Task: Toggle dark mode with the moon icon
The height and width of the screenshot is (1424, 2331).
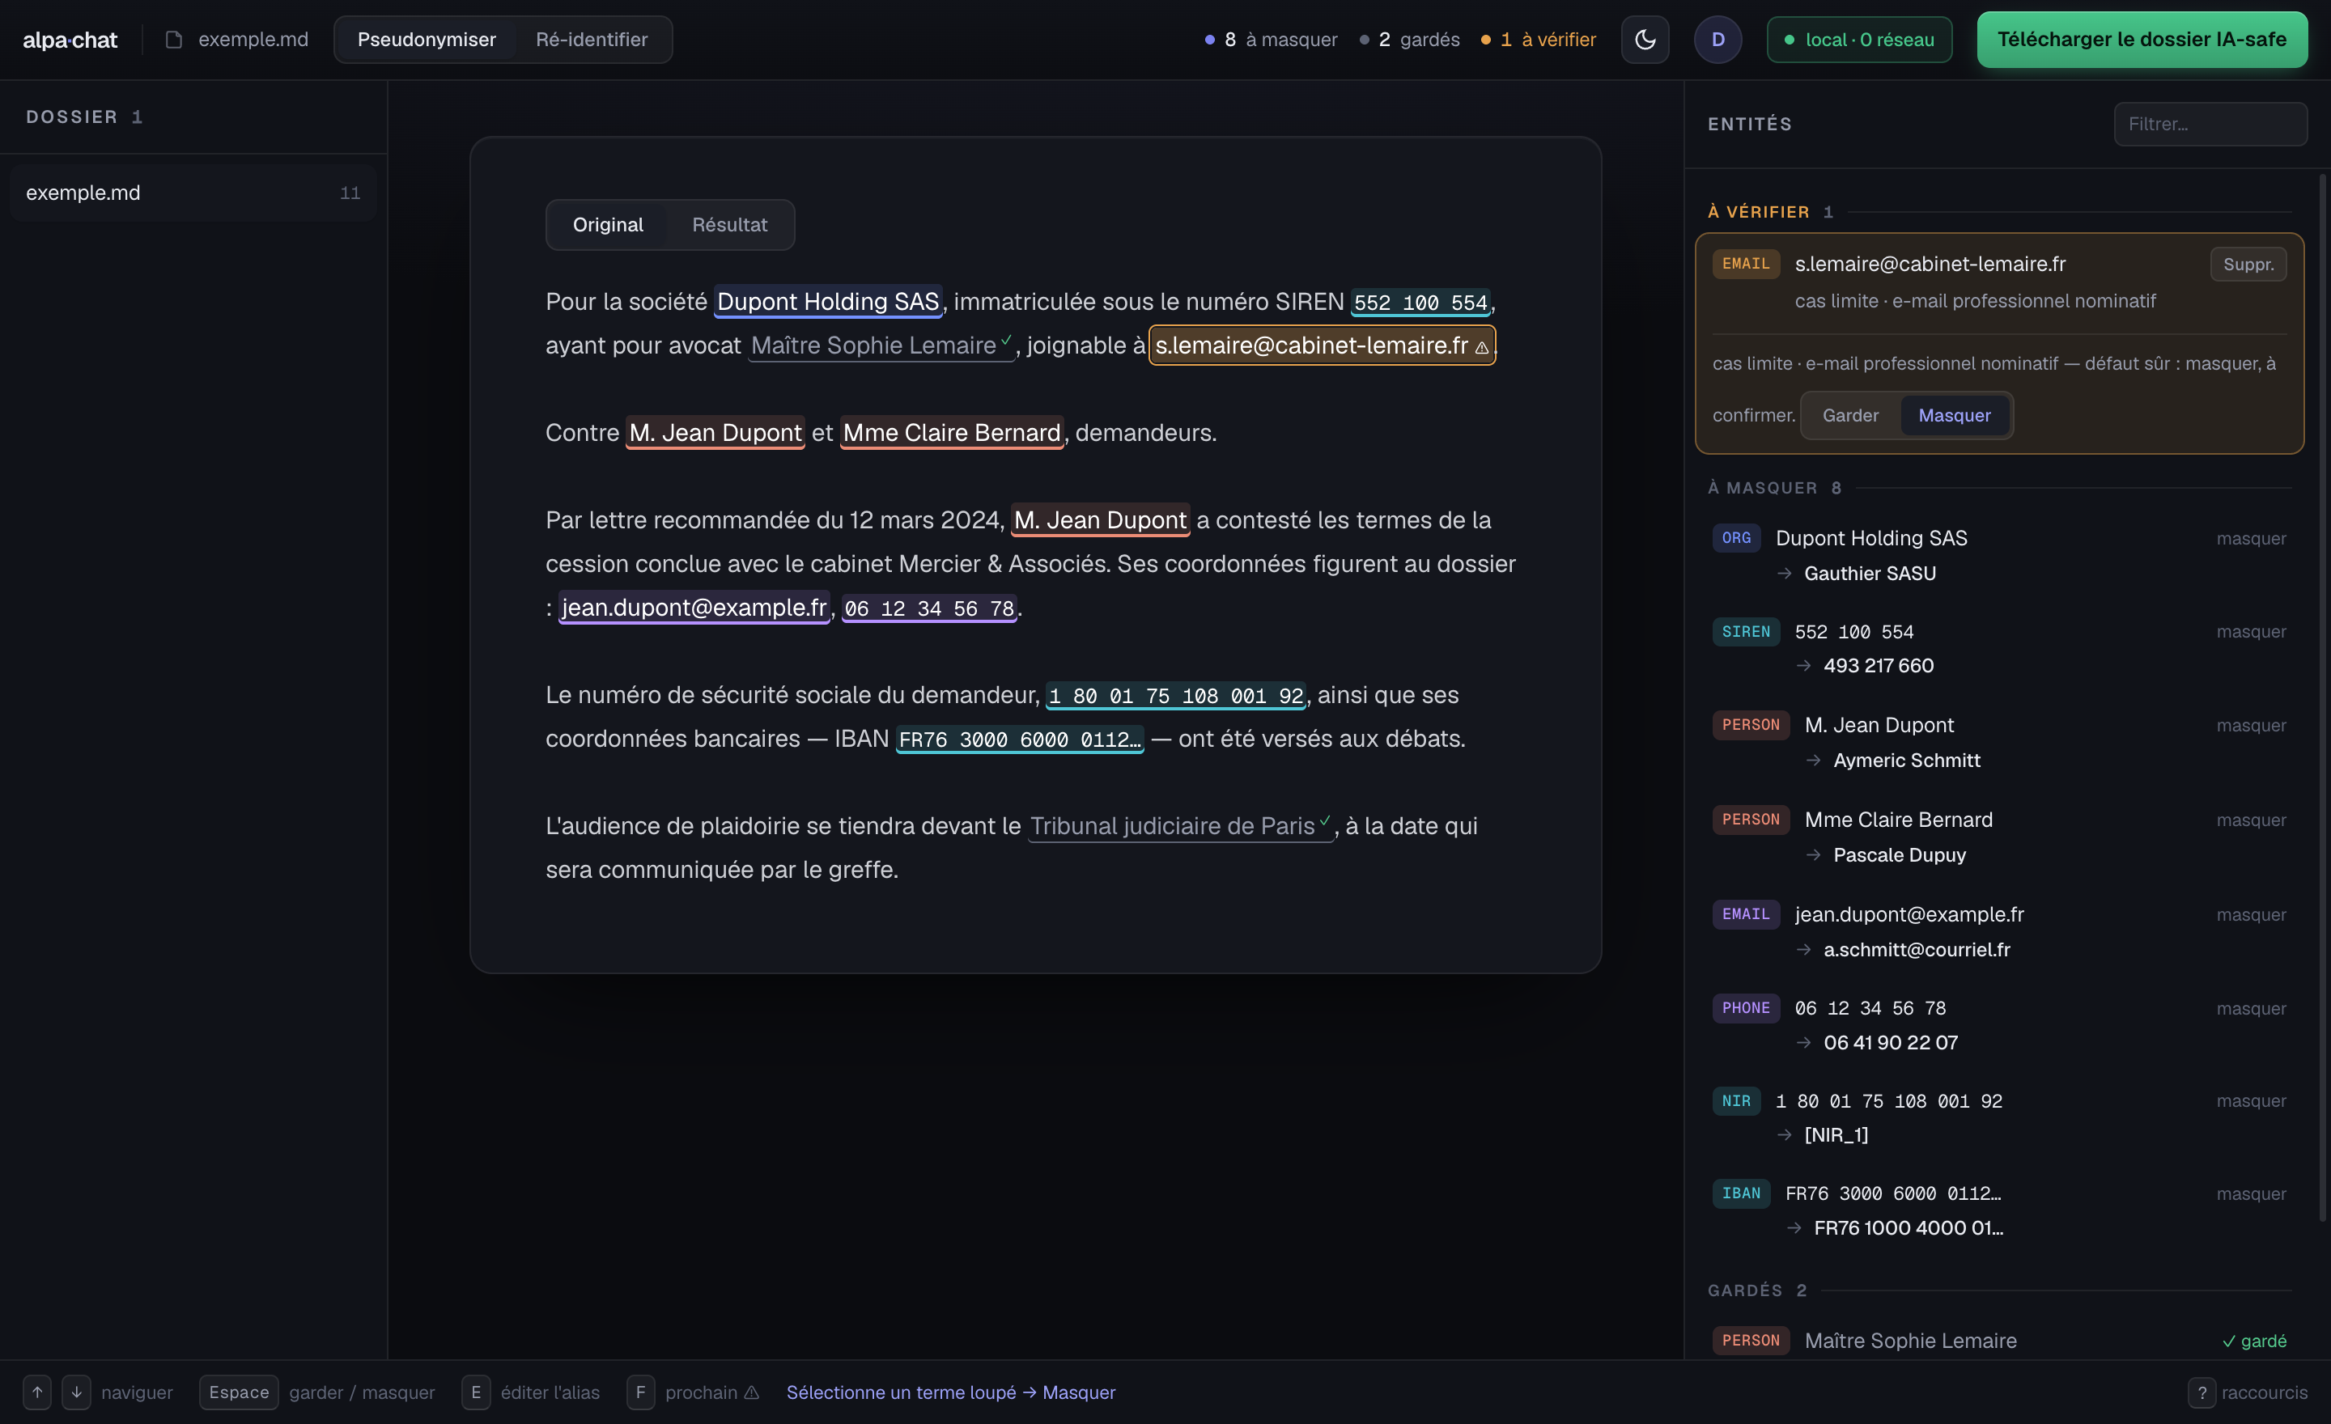Action: click(x=1645, y=40)
